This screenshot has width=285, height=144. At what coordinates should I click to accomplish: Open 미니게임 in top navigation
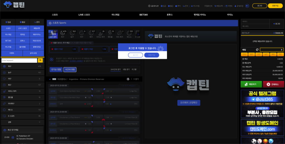pyautogui.click(x=116, y=15)
